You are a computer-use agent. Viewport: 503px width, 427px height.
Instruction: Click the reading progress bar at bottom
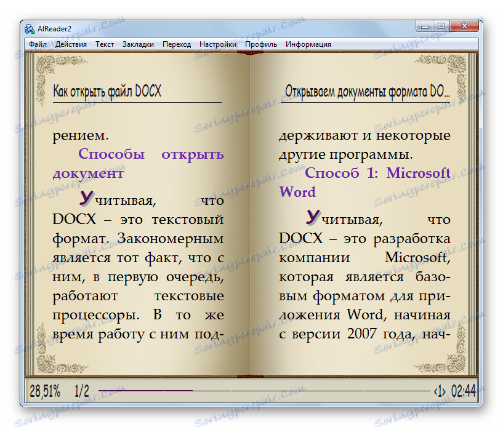[264, 391]
